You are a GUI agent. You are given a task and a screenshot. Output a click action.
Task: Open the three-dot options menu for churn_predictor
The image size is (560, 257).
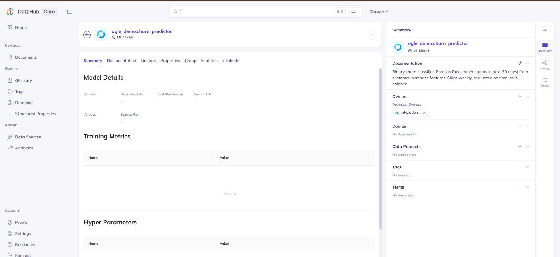tap(372, 34)
